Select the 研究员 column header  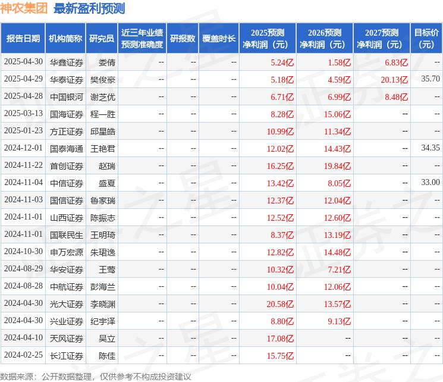[x=102, y=38]
